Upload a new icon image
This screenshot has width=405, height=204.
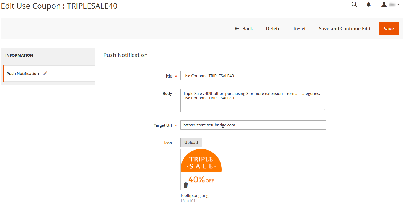click(191, 143)
